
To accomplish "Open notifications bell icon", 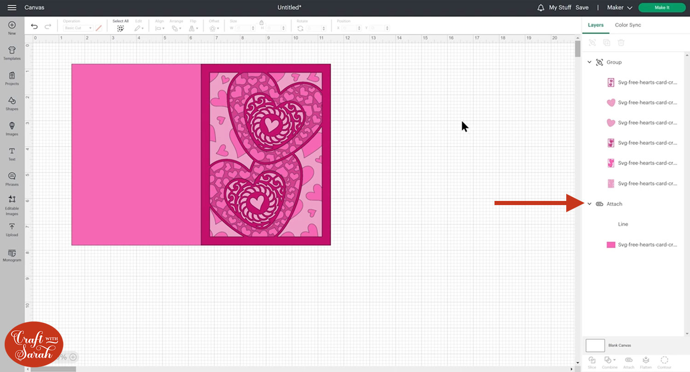I will (x=541, y=8).
